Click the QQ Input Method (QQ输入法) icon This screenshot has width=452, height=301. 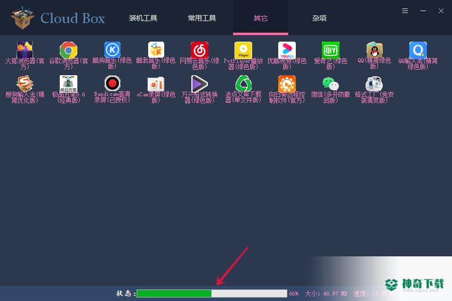tap(418, 50)
